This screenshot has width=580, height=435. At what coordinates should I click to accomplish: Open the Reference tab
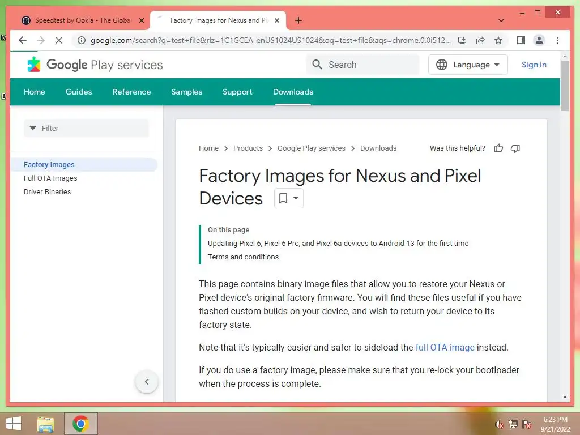[x=131, y=92]
